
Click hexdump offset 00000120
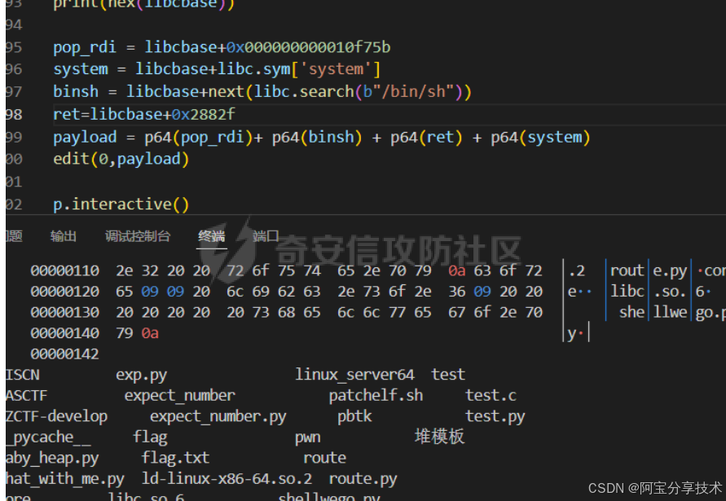[x=65, y=292]
